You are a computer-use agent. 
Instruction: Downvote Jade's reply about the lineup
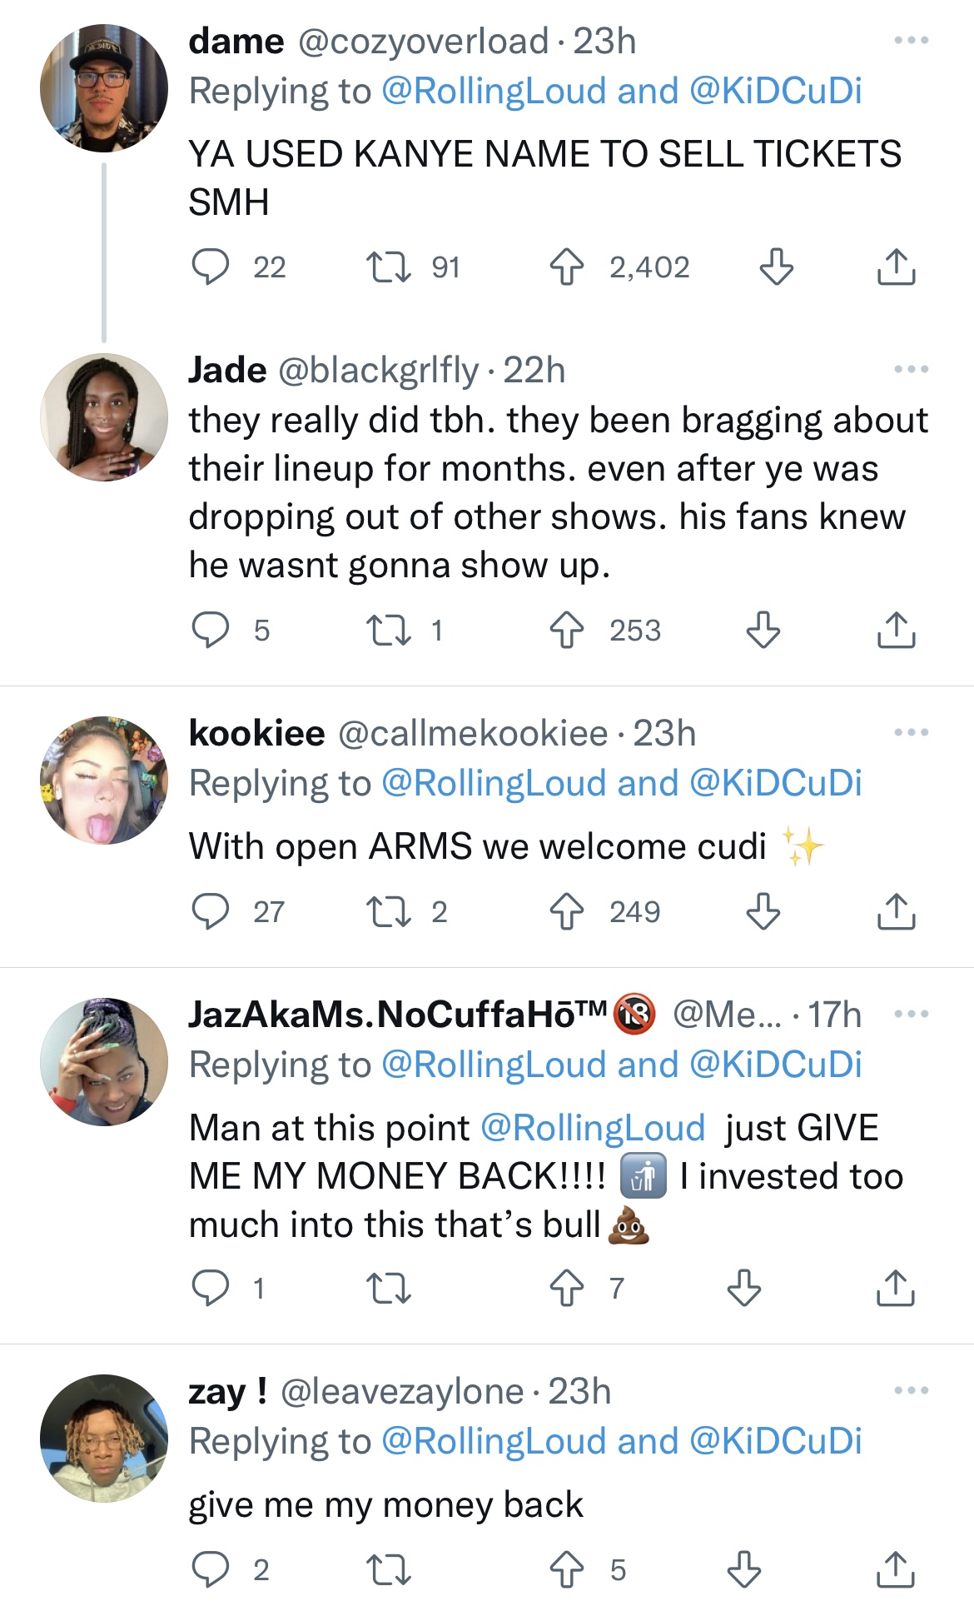763,631
